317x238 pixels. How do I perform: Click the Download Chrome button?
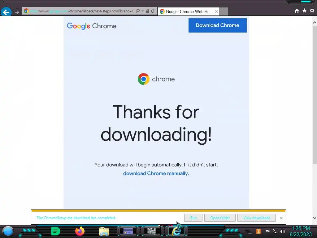tap(218, 25)
